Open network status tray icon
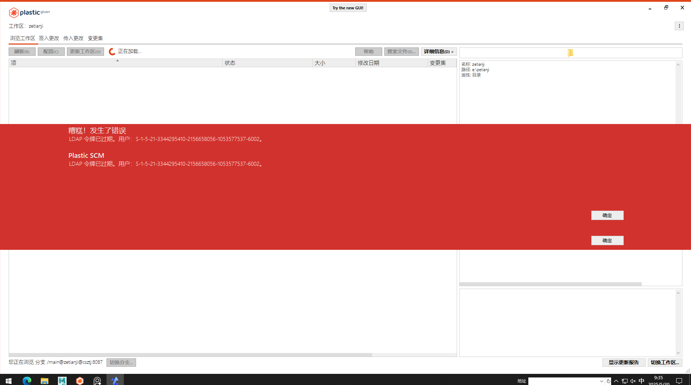691x385 pixels. click(x=625, y=381)
